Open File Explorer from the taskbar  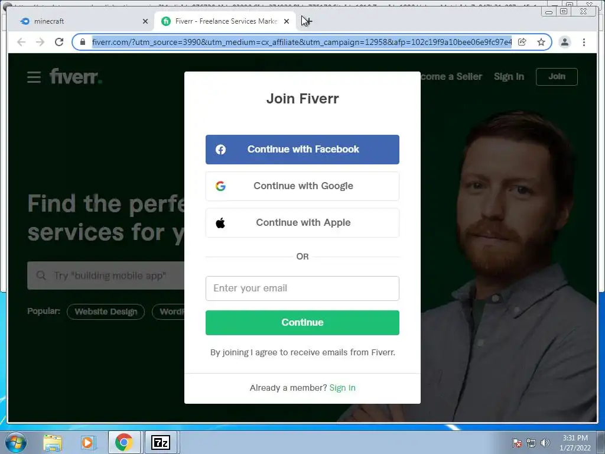[x=53, y=442]
